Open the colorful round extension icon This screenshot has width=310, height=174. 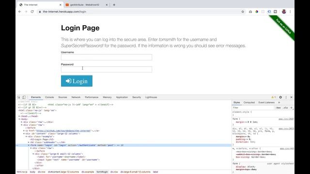point(257,12)
